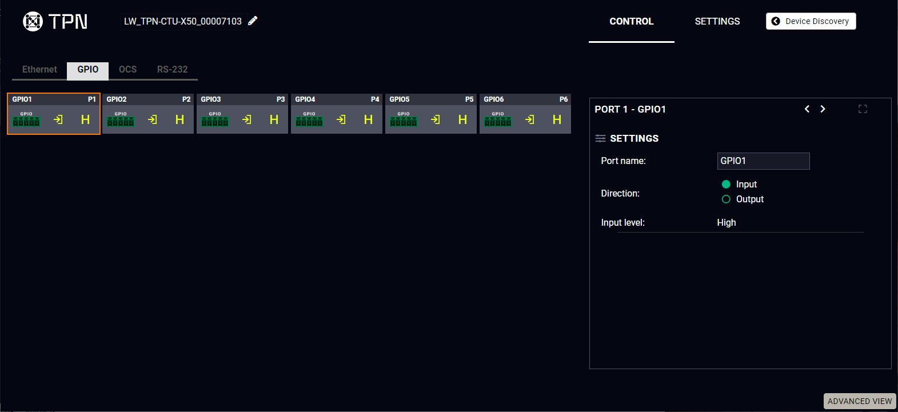Click the GPIO6 input direction arrow icon
Viewport: 898px width, 412px height.
coord(530,119)
